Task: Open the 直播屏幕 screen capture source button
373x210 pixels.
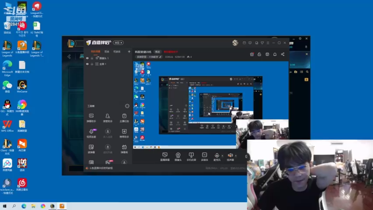Action: [x=165, y=157]
